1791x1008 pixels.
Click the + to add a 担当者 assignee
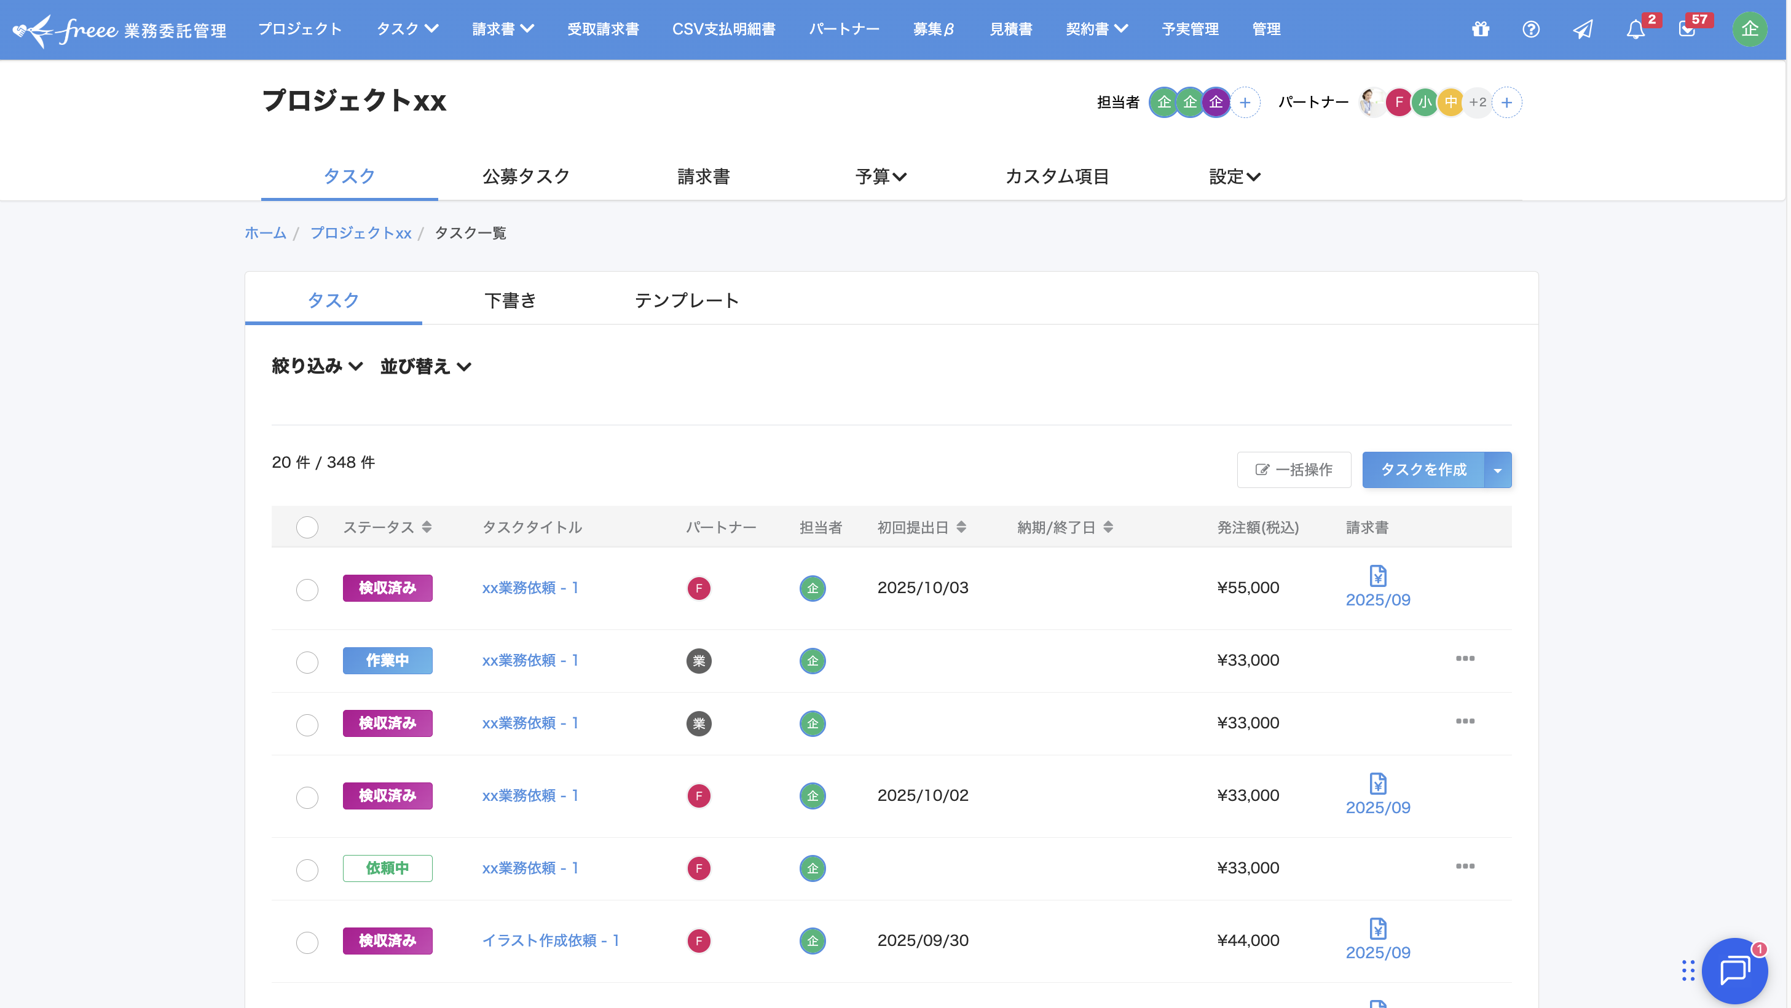coord(1245,102)
